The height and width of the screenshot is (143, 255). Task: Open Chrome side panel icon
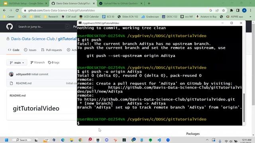click(238, 10)
